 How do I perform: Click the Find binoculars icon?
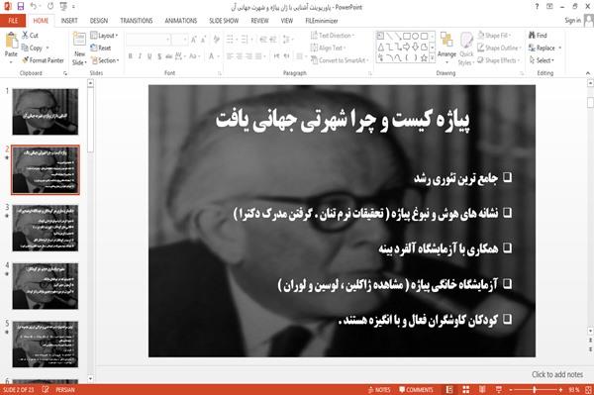[x=532, y=36]
